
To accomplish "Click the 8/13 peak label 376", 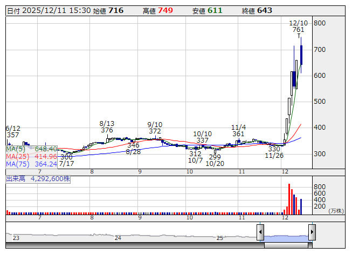I will coord(107,126).
